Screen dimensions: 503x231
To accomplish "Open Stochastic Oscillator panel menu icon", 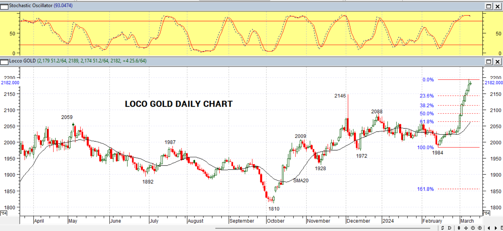I will coord(4,6).
